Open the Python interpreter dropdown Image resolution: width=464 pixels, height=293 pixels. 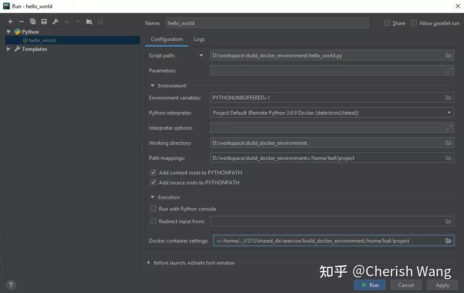click(449, 112)
